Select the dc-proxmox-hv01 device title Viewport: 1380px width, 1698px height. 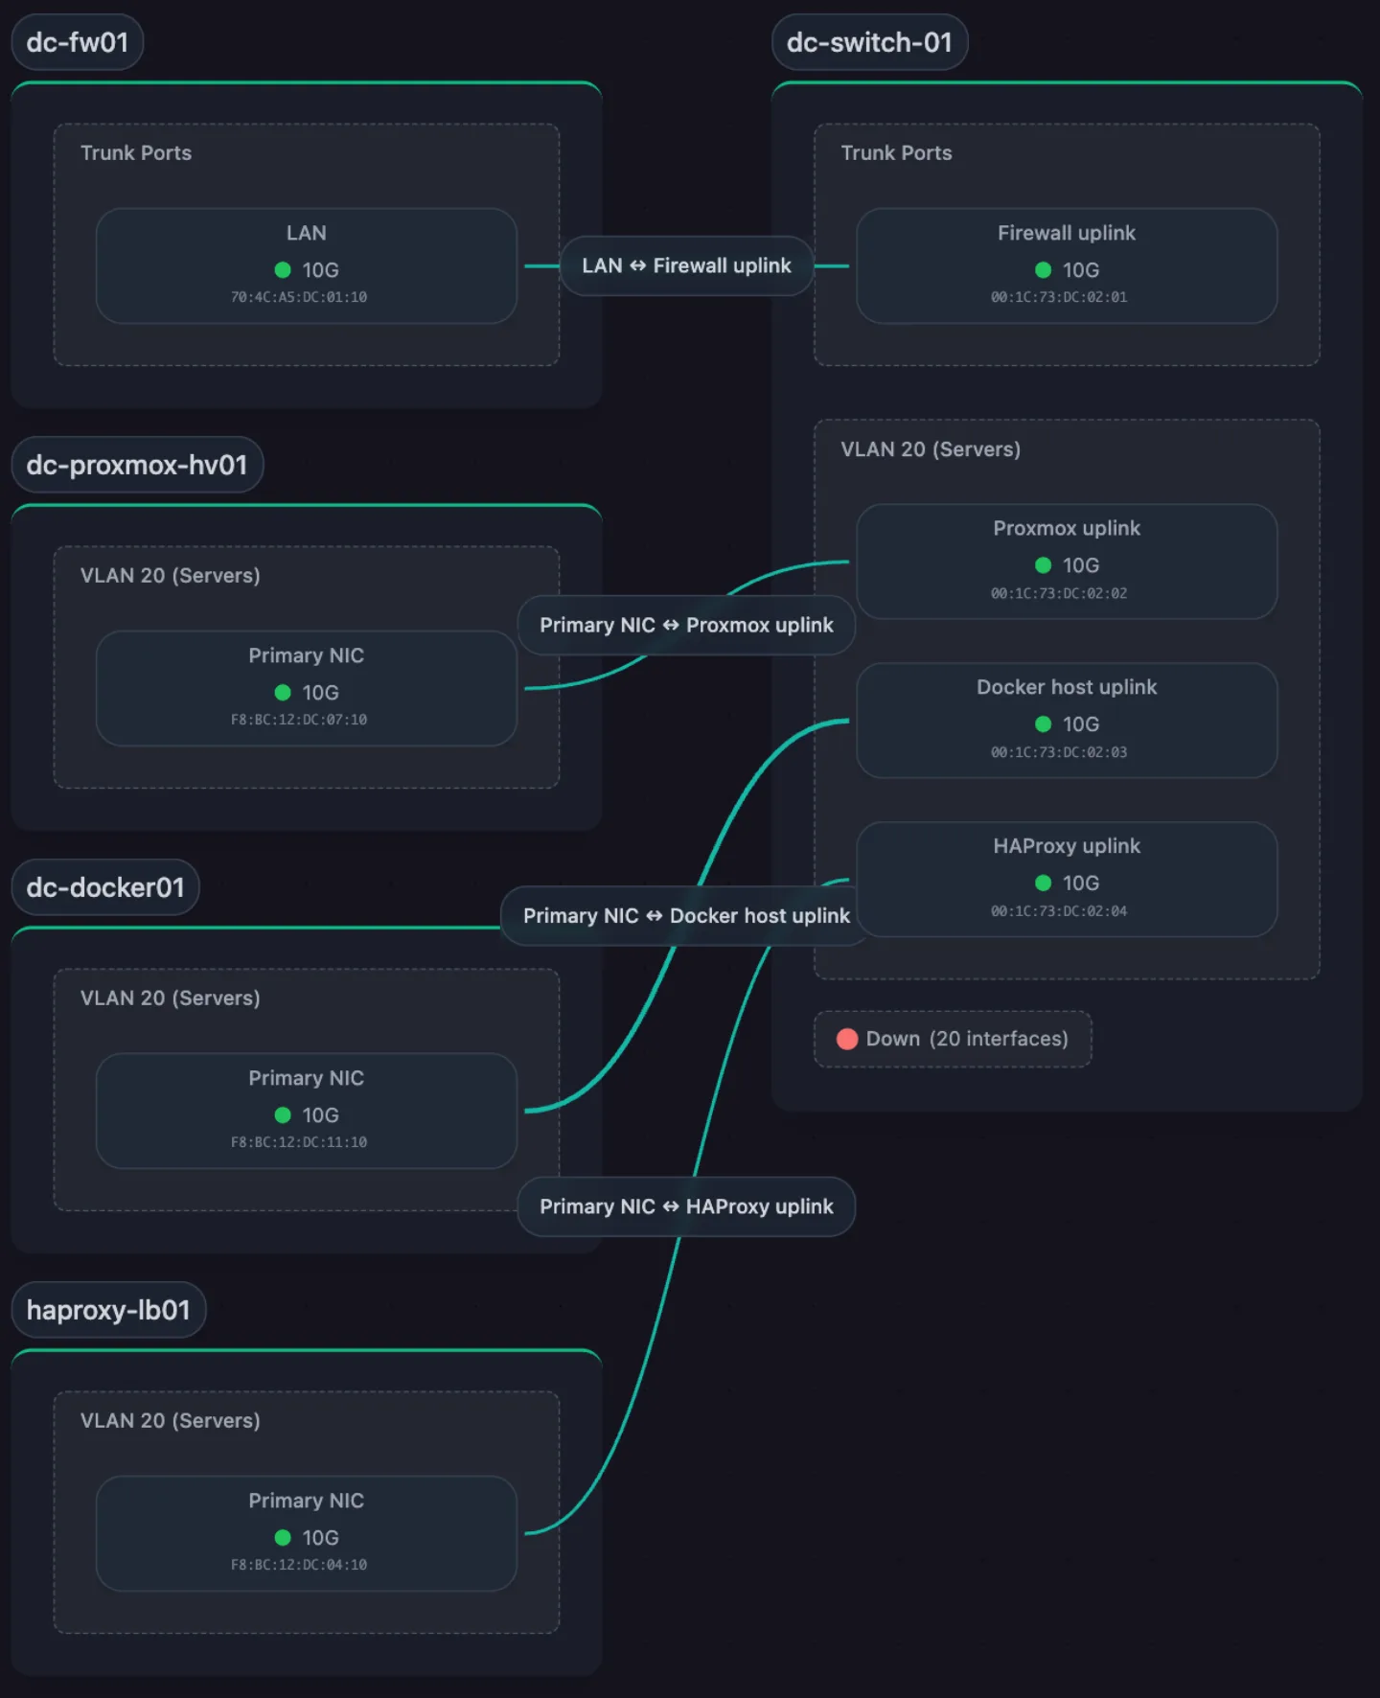click(137, 465)
